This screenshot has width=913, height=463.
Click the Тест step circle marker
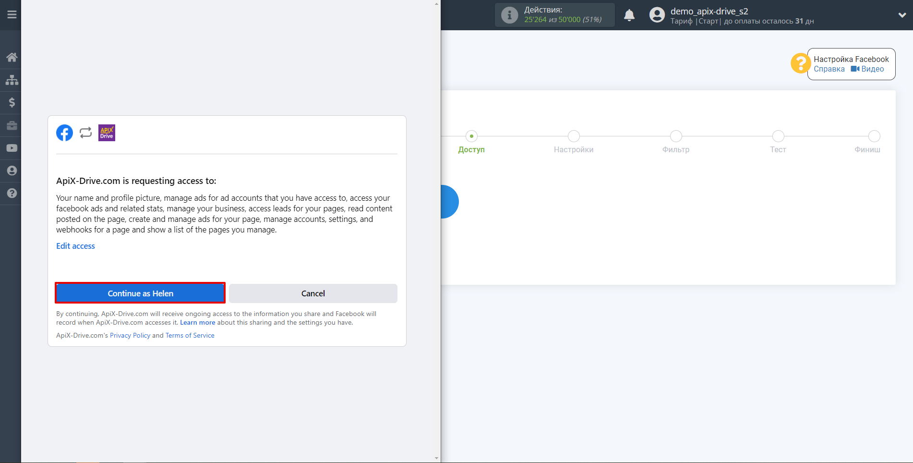[778, 136]
